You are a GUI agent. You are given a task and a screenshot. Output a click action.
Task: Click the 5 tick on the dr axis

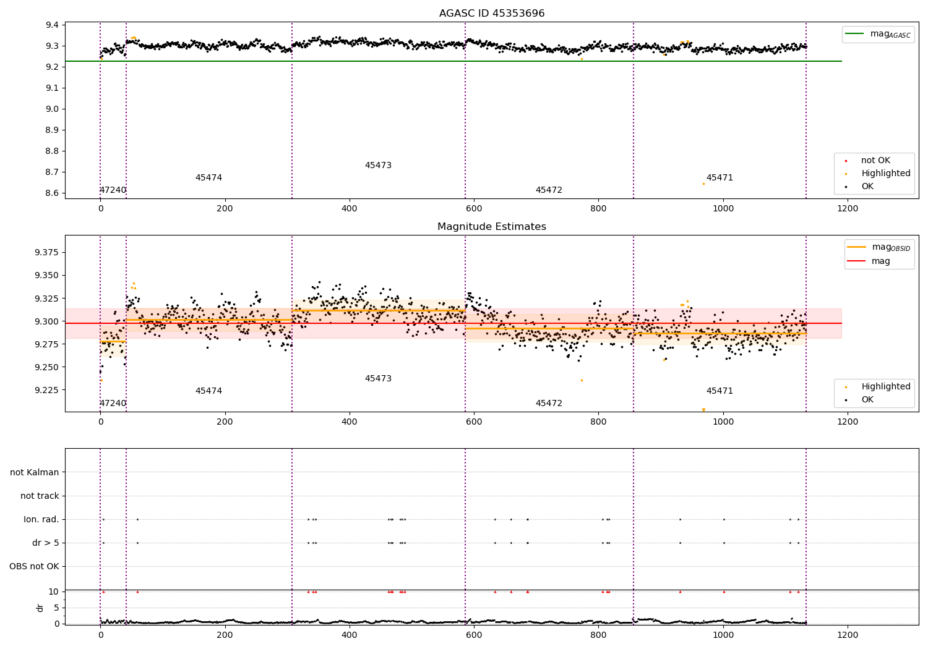click(x=57, y=608)
